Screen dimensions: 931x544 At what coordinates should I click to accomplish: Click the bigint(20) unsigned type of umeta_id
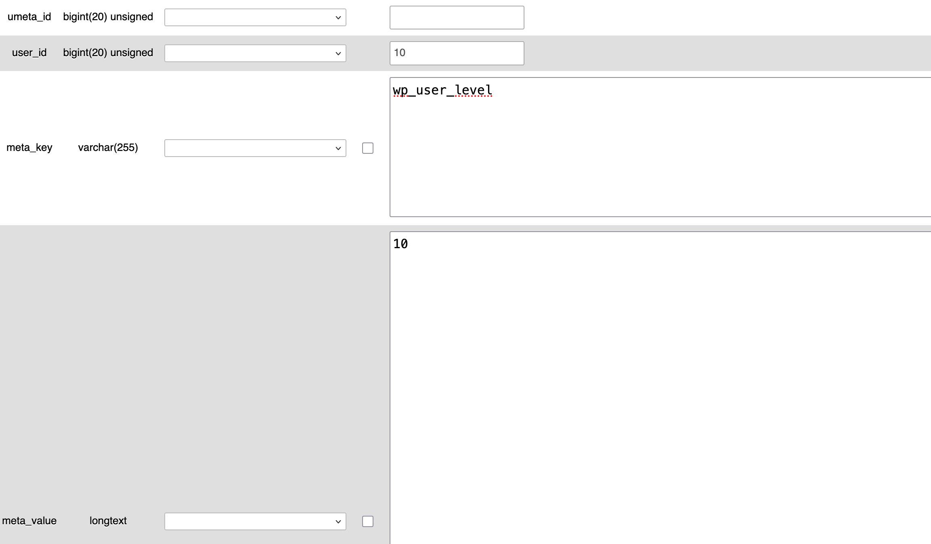108,17
